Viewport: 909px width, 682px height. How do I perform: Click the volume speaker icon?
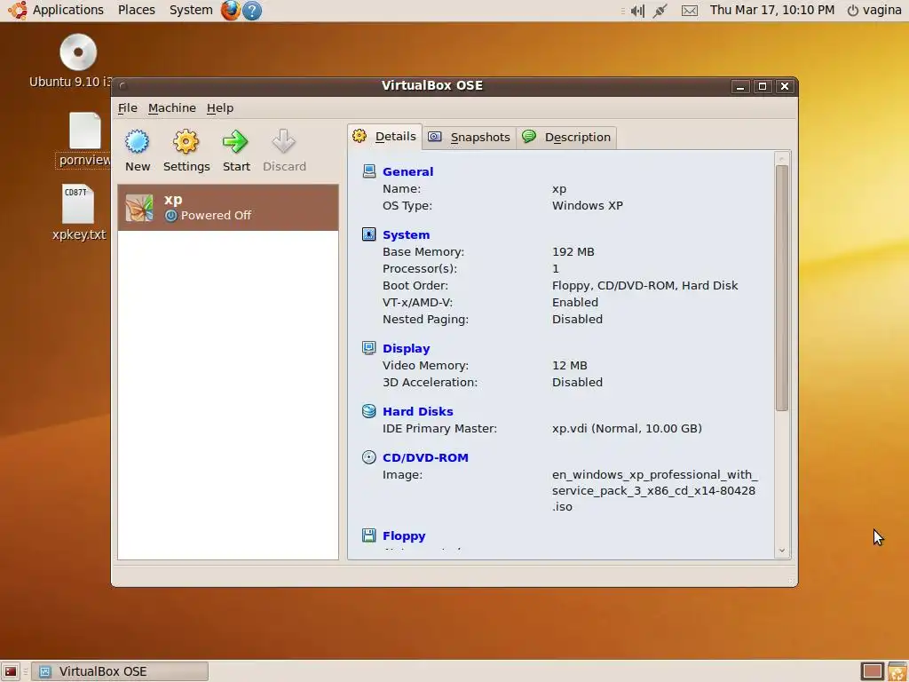(x=637, y=11)
